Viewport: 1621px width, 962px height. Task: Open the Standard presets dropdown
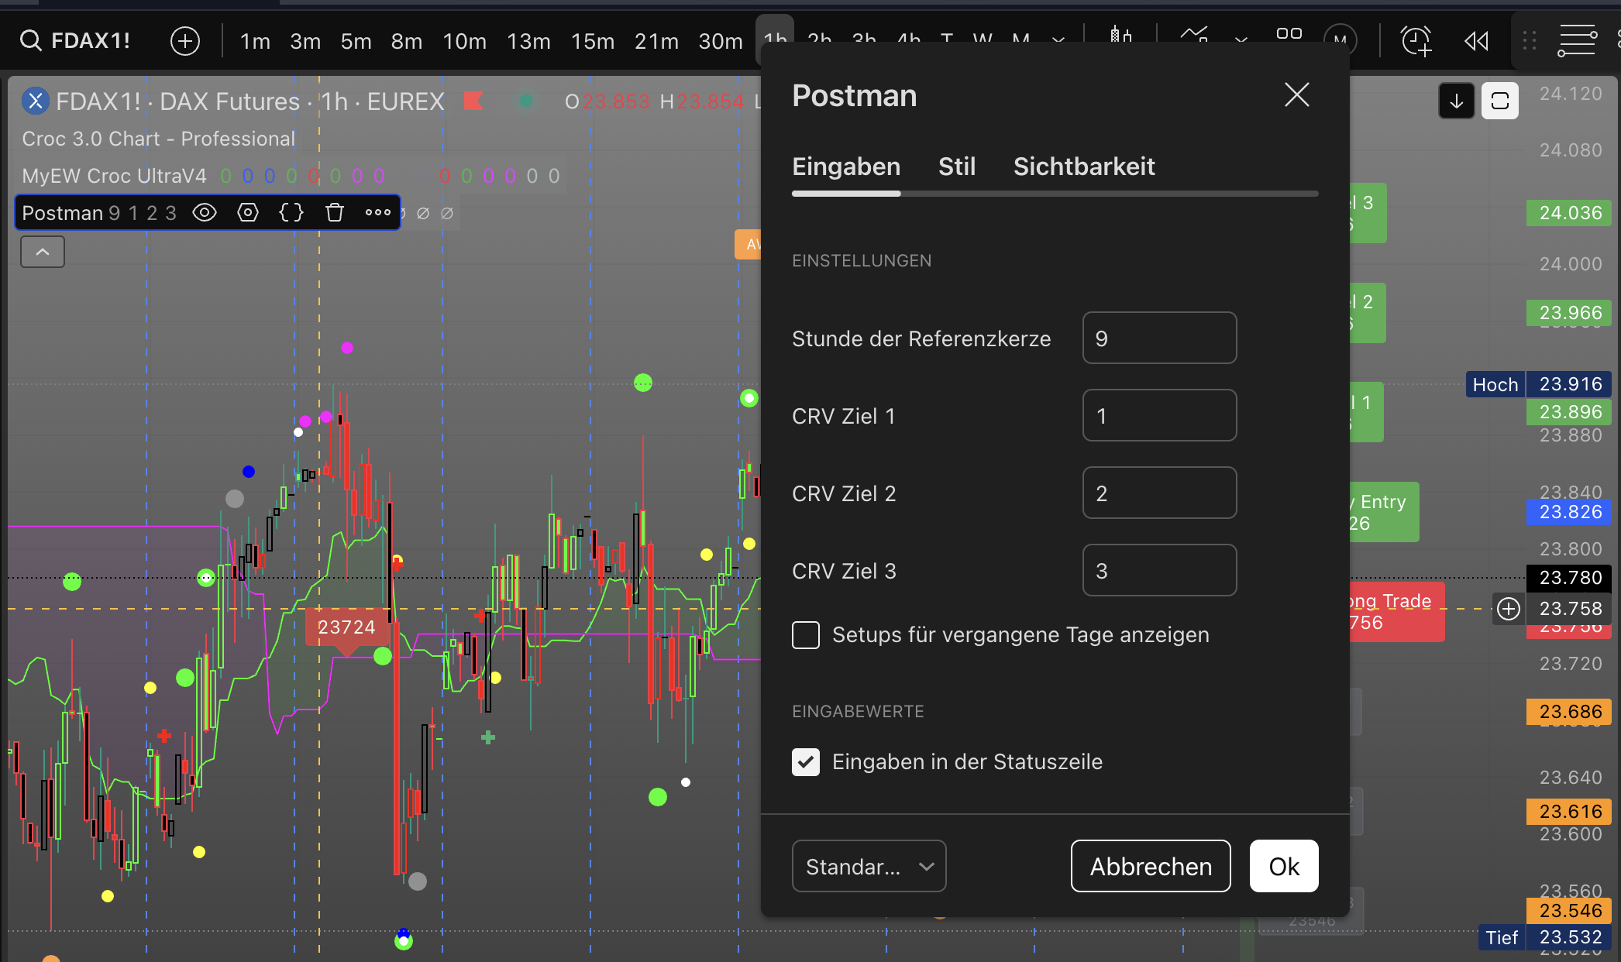[869, 866]
